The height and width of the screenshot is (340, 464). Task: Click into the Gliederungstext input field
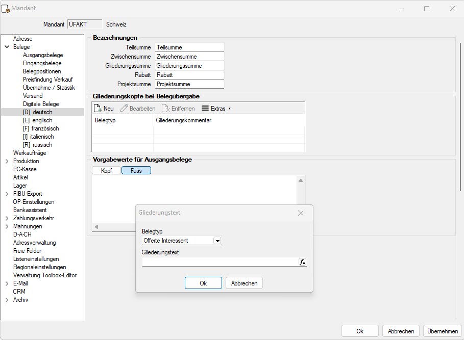point(220,262)
